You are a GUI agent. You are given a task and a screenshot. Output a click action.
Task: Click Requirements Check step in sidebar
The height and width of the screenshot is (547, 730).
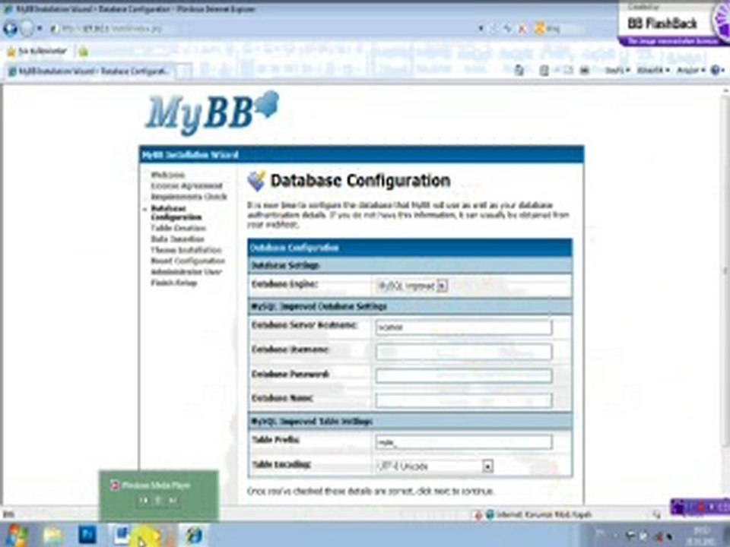point(189,197)
